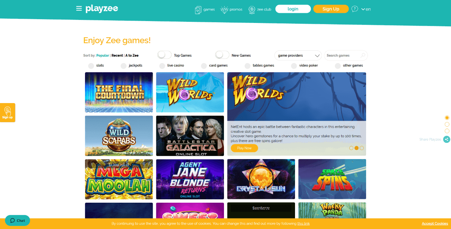Click the zee club badge icon
The image size is (451, 229).
click(252, 10)
